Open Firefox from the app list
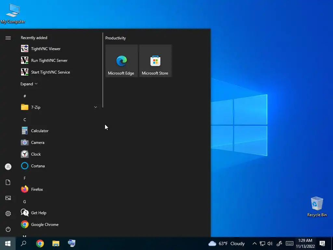The image size is (333, 250). tap(59, 189)
